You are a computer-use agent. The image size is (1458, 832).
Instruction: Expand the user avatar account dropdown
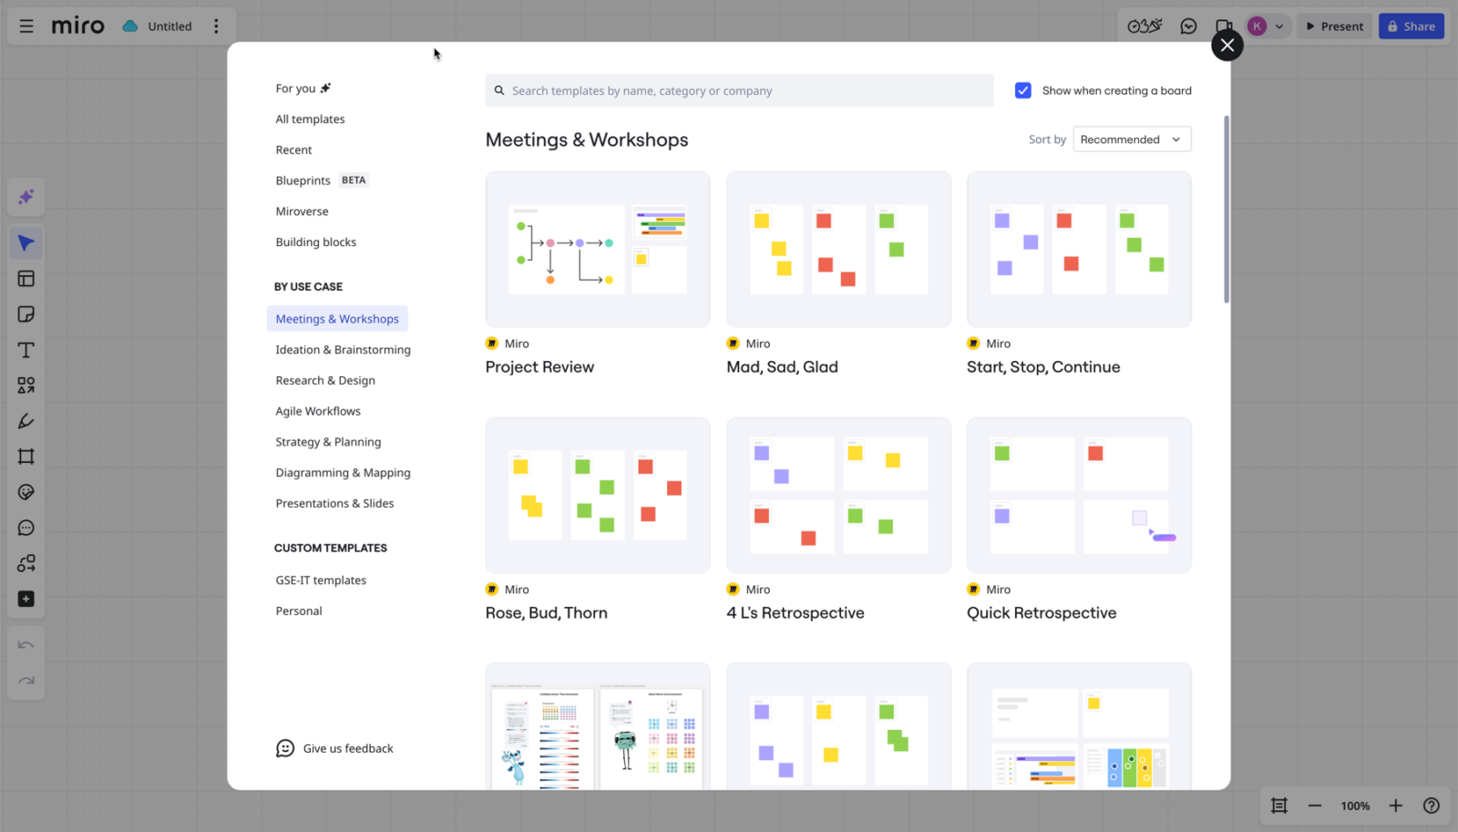[1278, 26]
